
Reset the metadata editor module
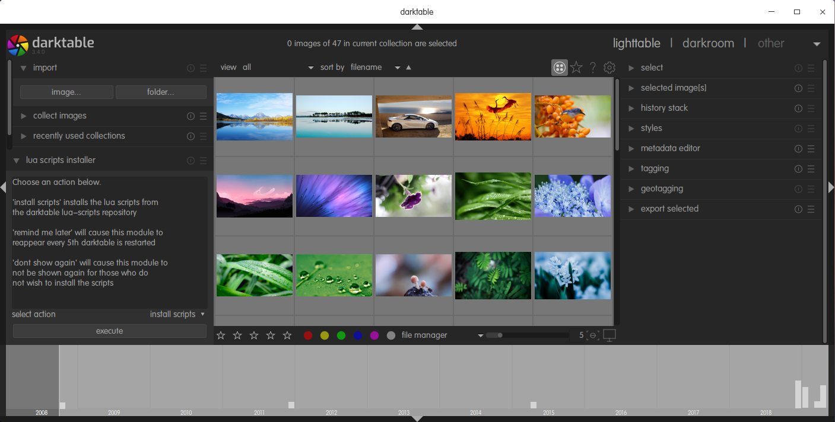point(798,149)
